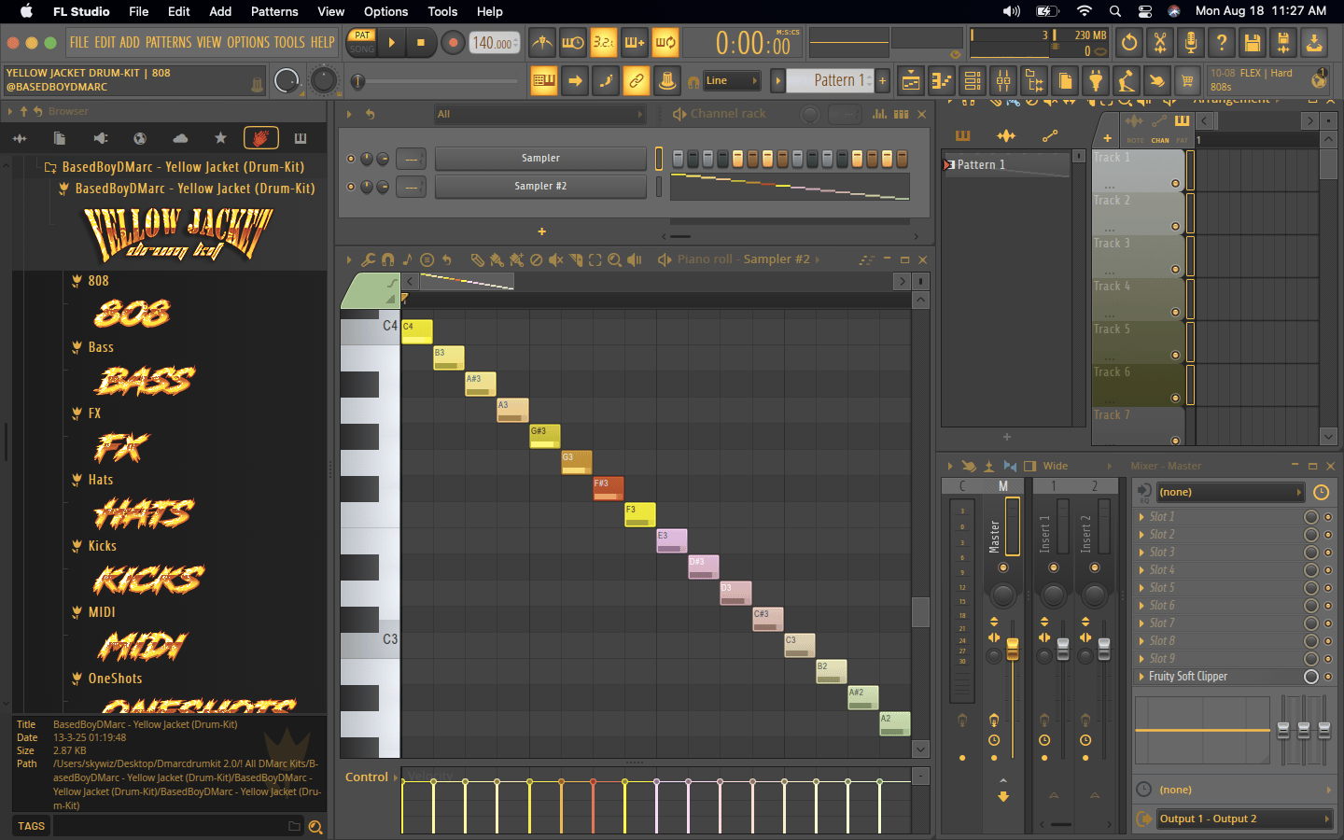Open the graph editor in Channel rack

point(879,114)
